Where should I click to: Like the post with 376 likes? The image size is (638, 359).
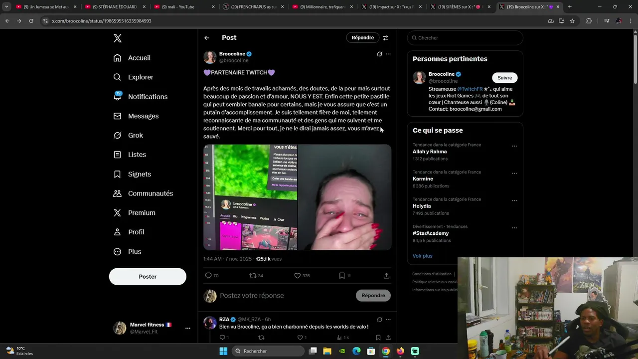[302, 276]
